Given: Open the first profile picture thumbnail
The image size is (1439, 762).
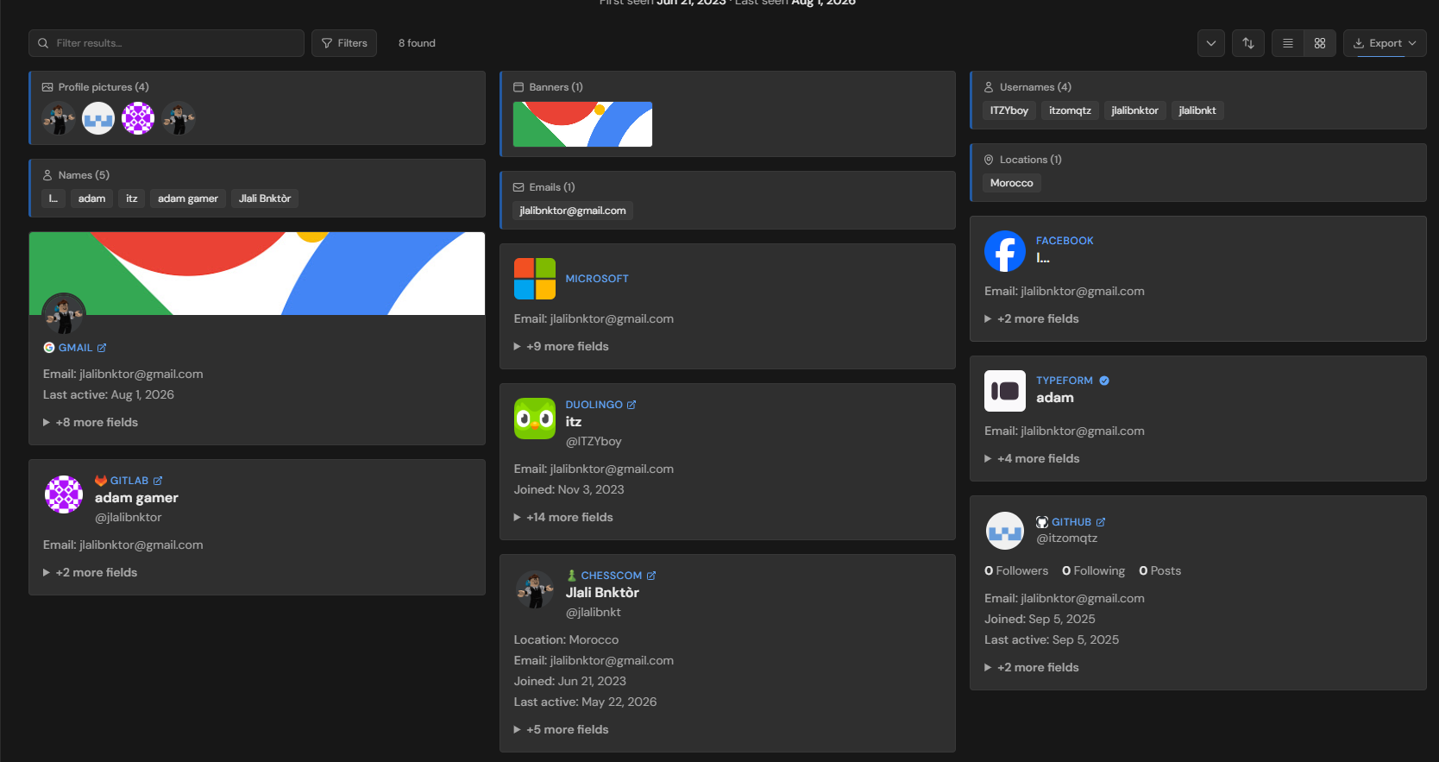Looking at the screenshot, I should [59, 118].
